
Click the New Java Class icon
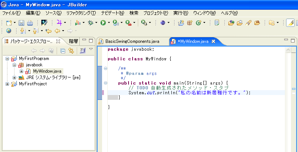tap(198, 23)
